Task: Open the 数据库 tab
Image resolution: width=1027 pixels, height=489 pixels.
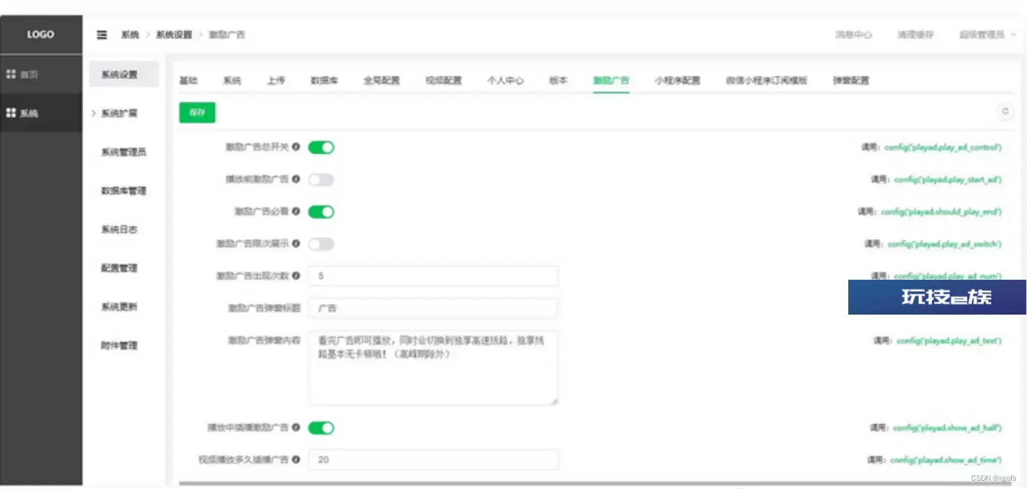Action: [x=324, y=80]
